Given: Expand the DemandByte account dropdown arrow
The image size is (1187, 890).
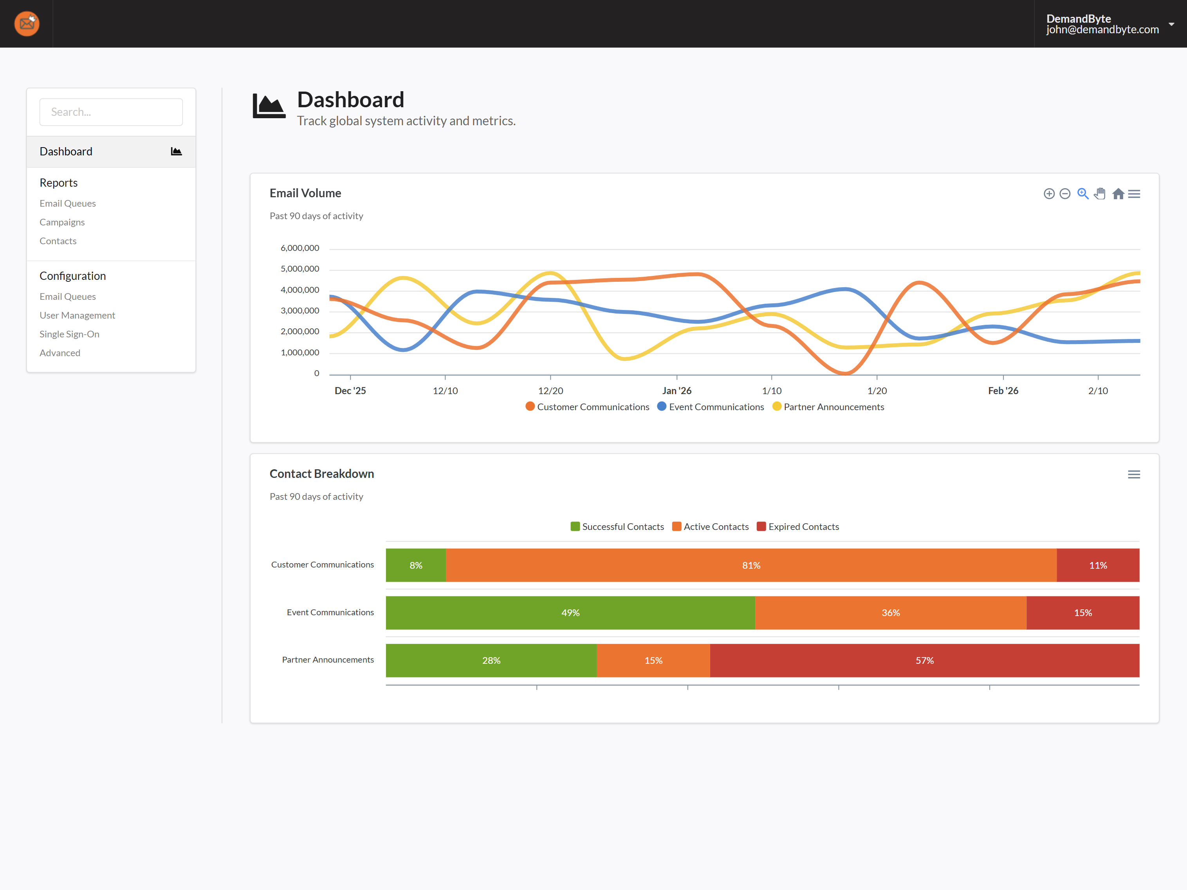Looking at the screenshot, I should (1171, 24).
